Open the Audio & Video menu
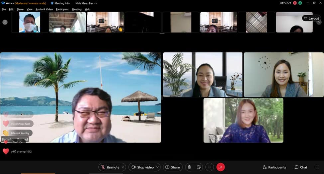This screenshot has width=324, height=174. point(44,9)
